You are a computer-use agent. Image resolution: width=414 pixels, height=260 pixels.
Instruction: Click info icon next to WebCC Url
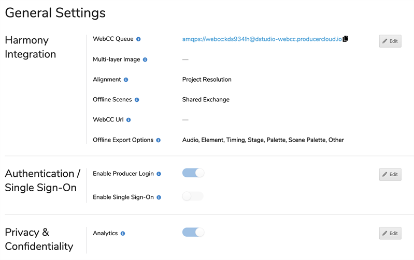[x=129, y=120]
